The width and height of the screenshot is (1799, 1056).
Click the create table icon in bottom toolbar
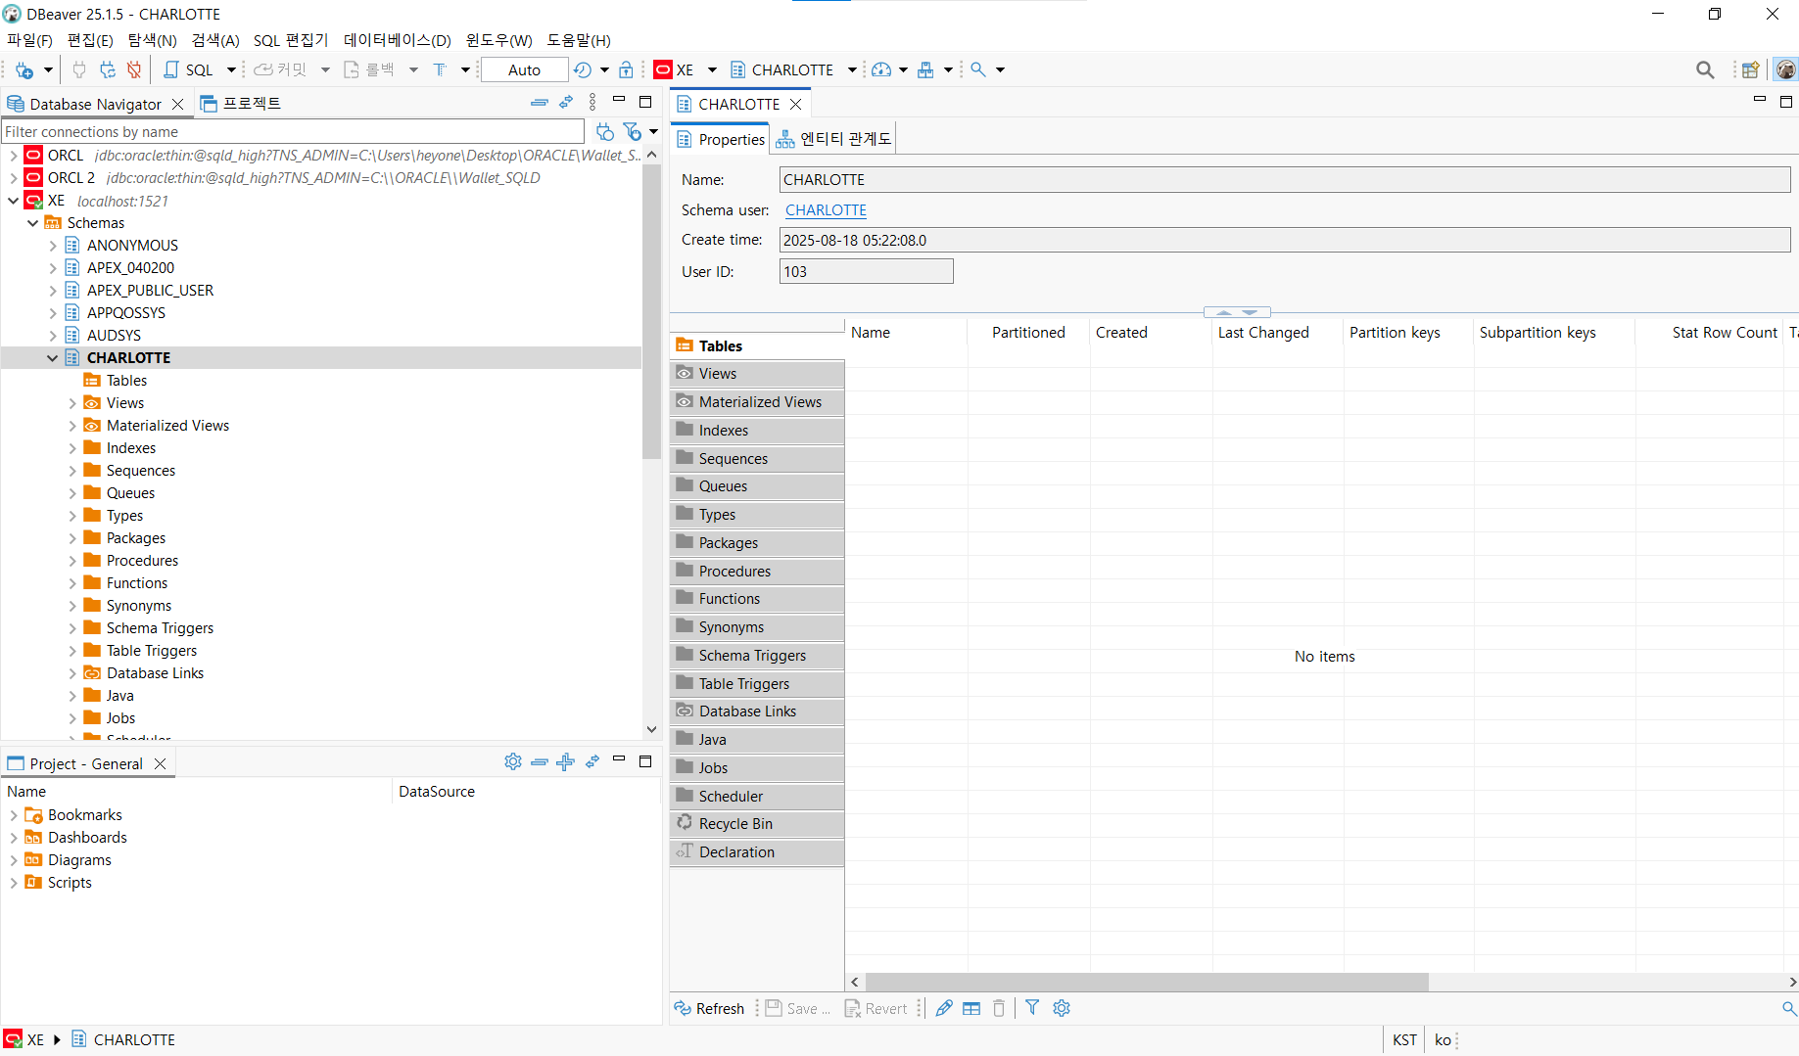coord(971,1008)
